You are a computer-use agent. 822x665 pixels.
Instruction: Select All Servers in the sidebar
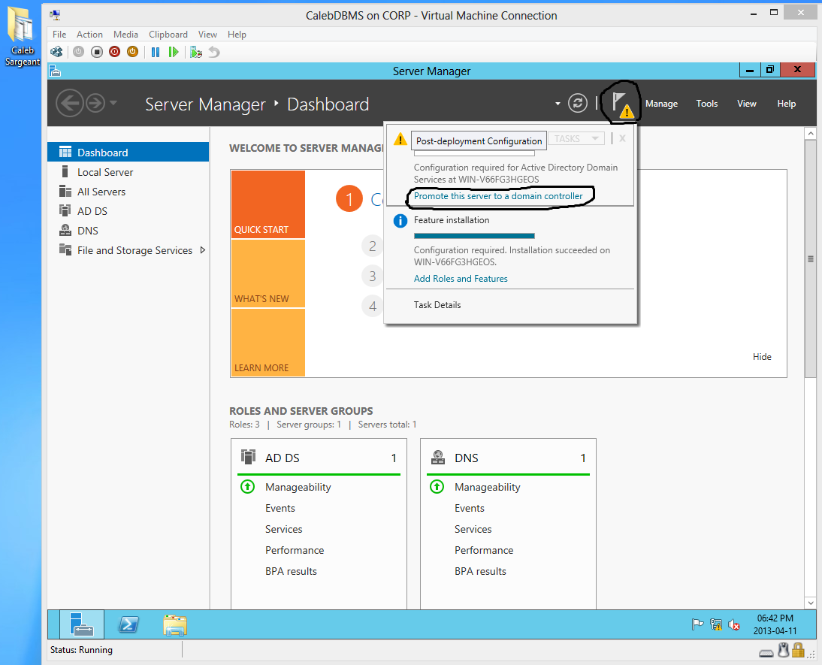128,192
